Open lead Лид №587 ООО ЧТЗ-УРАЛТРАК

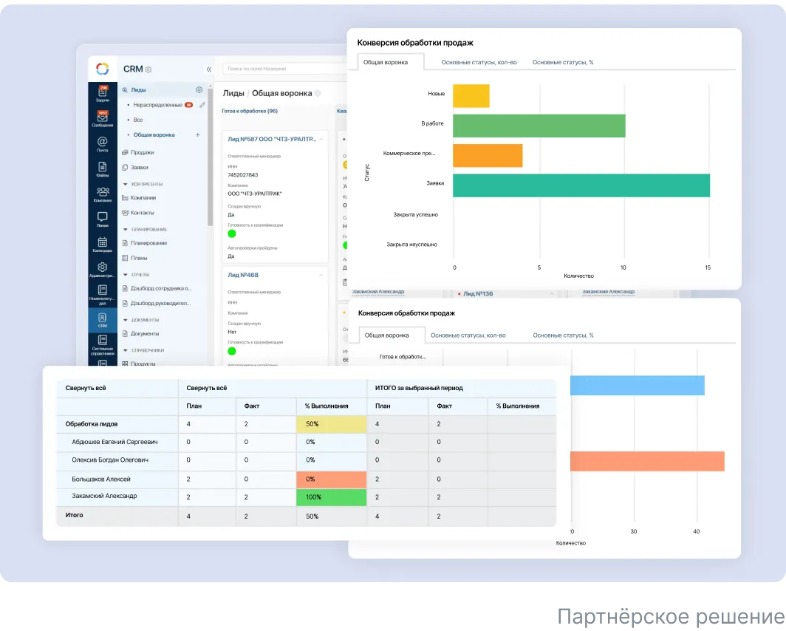click(275, 139)
